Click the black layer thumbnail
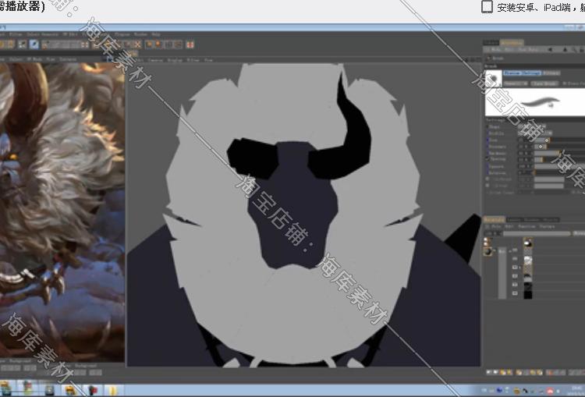This screenshot has height=397, width=585. [x=527, y=294]
